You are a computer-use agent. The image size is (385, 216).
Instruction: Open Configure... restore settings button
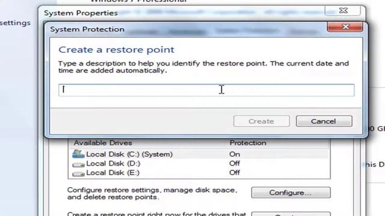291,193
